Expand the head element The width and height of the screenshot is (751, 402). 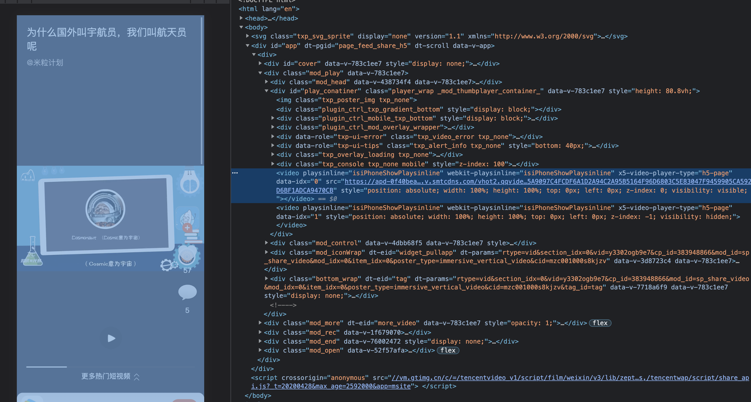click(241, 18)
